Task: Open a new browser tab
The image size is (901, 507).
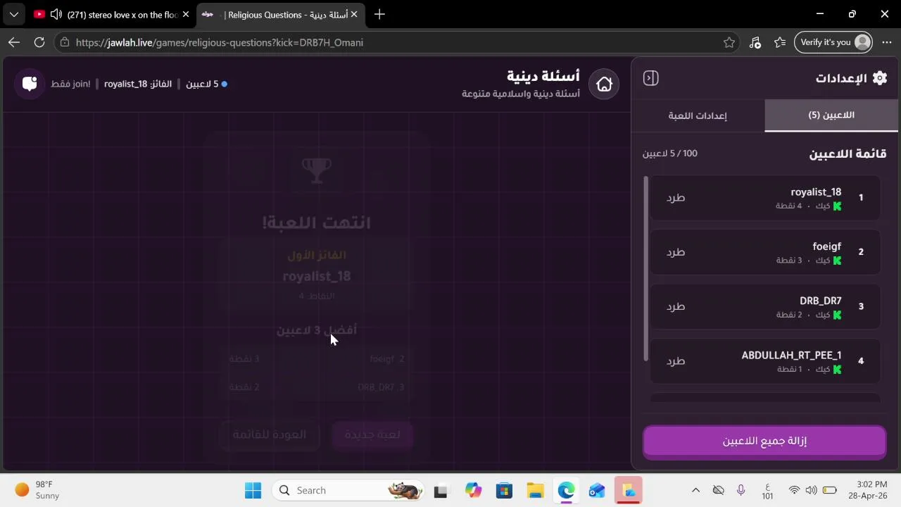Action: coord(379,14)
